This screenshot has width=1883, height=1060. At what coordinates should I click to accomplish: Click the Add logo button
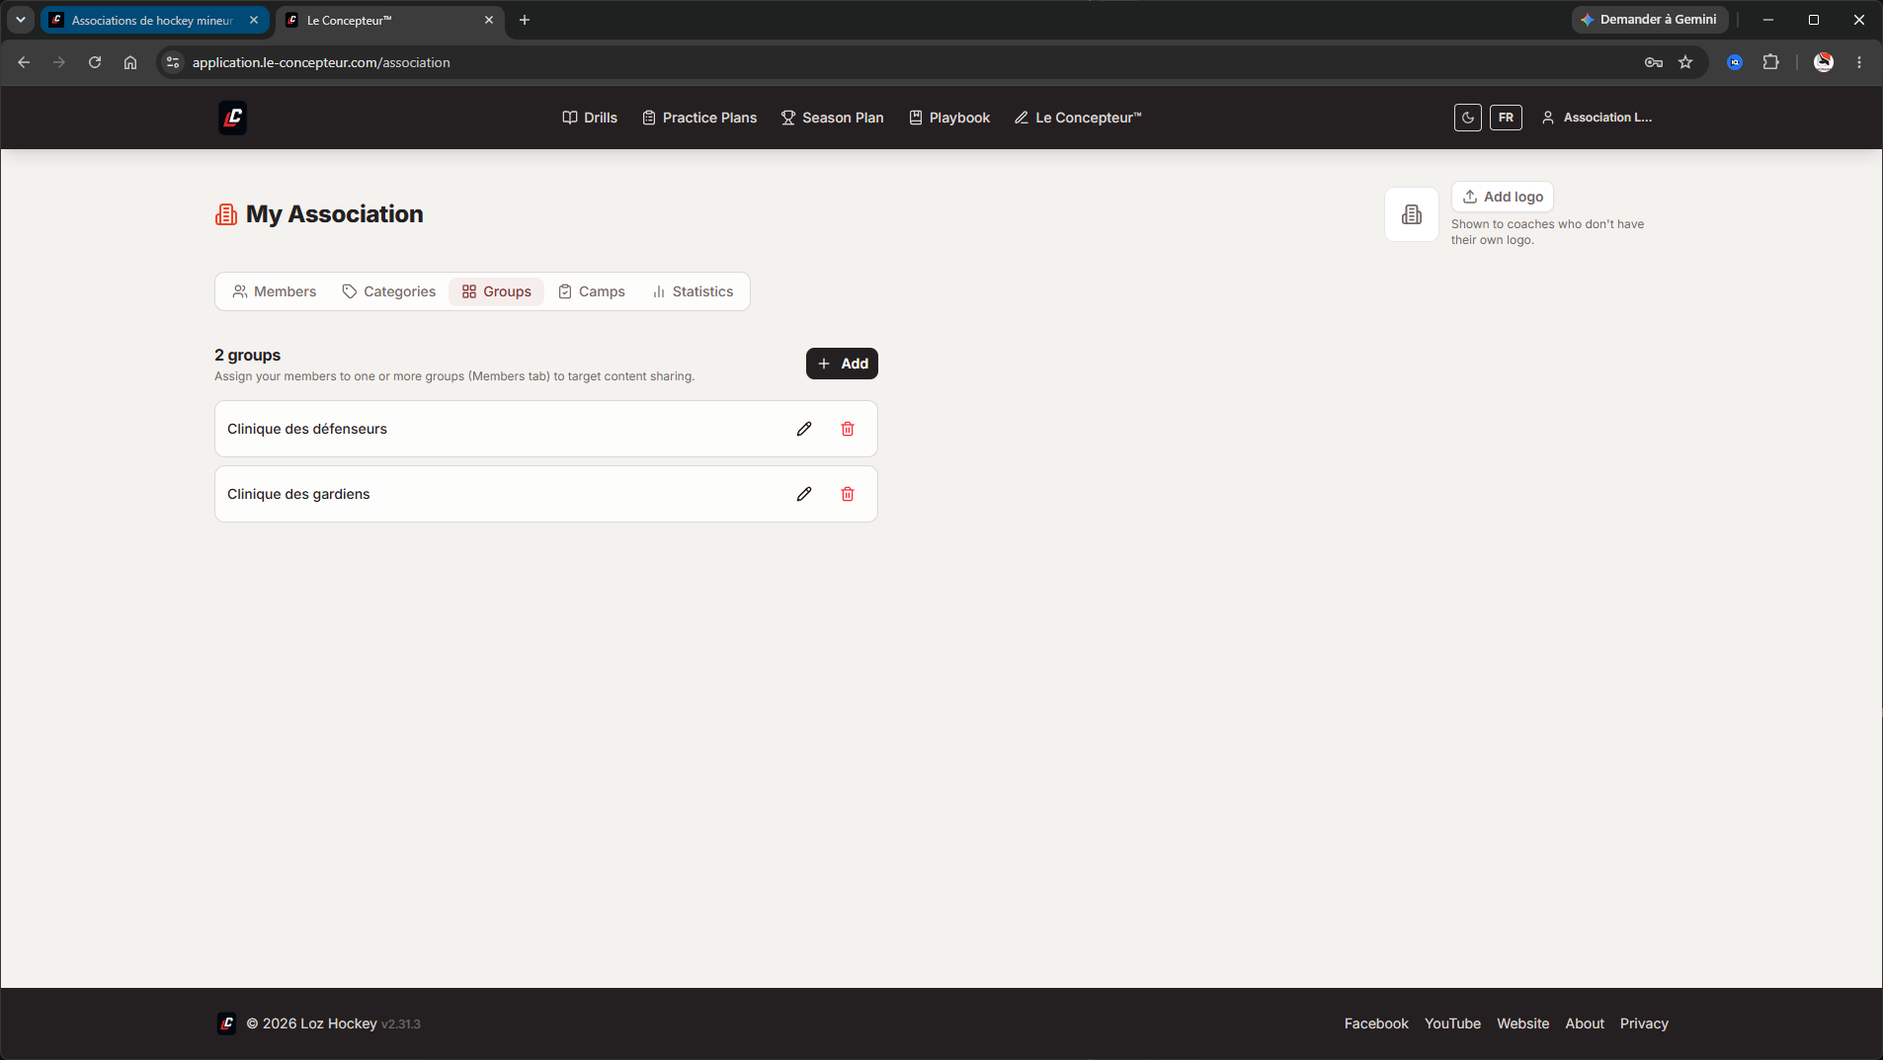[1503, 197]
